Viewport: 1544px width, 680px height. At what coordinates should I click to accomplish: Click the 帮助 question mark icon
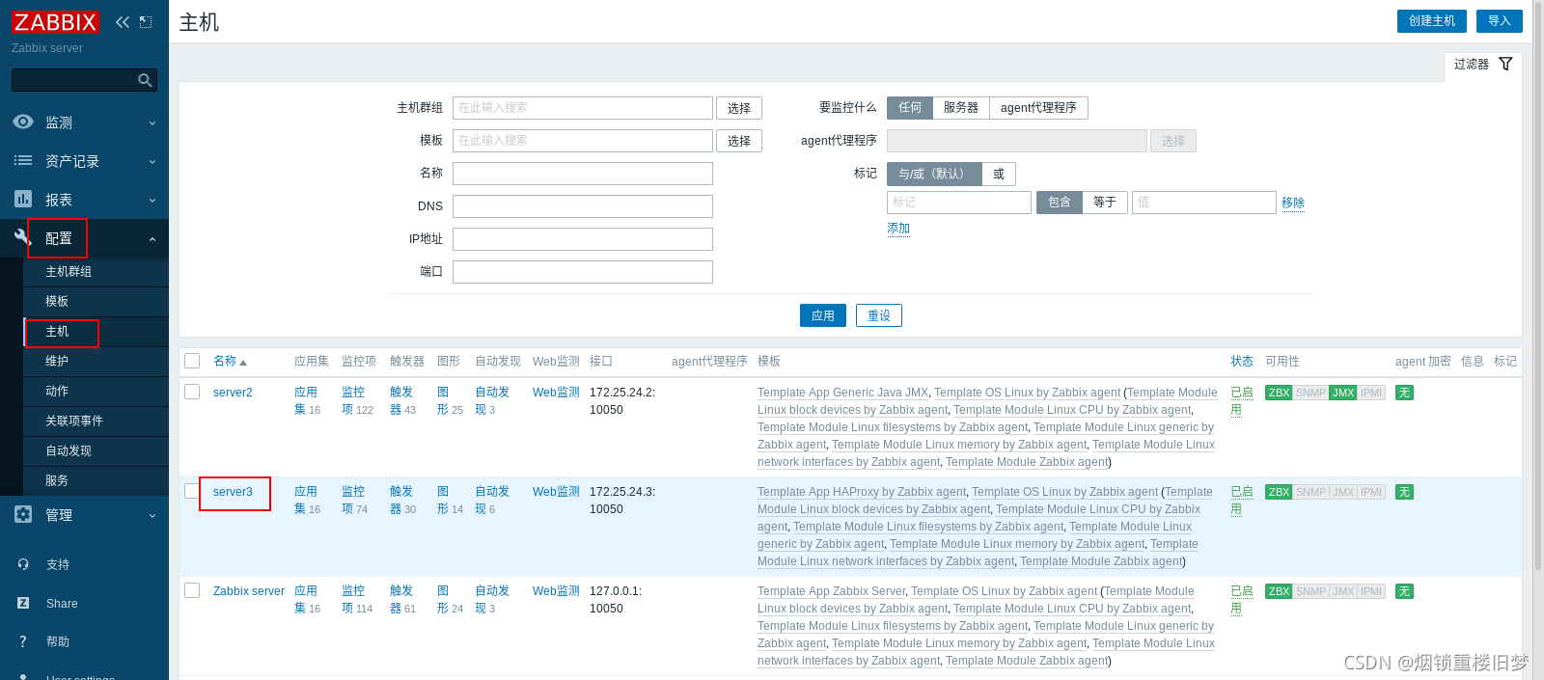tap(23, 641)
